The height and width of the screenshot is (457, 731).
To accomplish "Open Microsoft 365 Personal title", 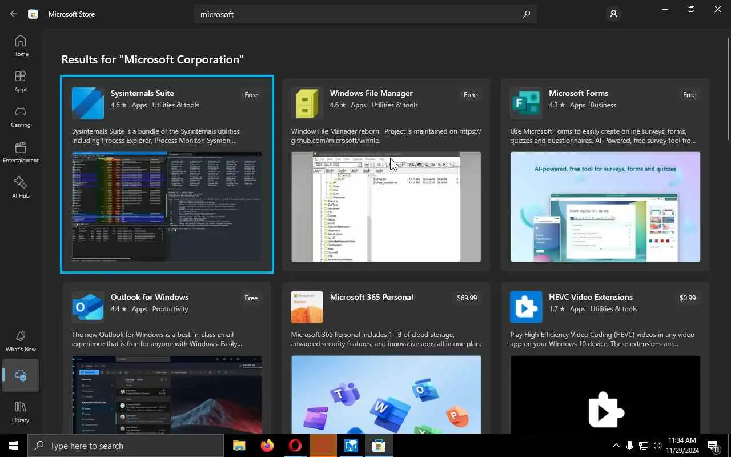I will (372, 297).
